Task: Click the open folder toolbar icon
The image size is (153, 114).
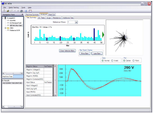Action: point(8,11)
